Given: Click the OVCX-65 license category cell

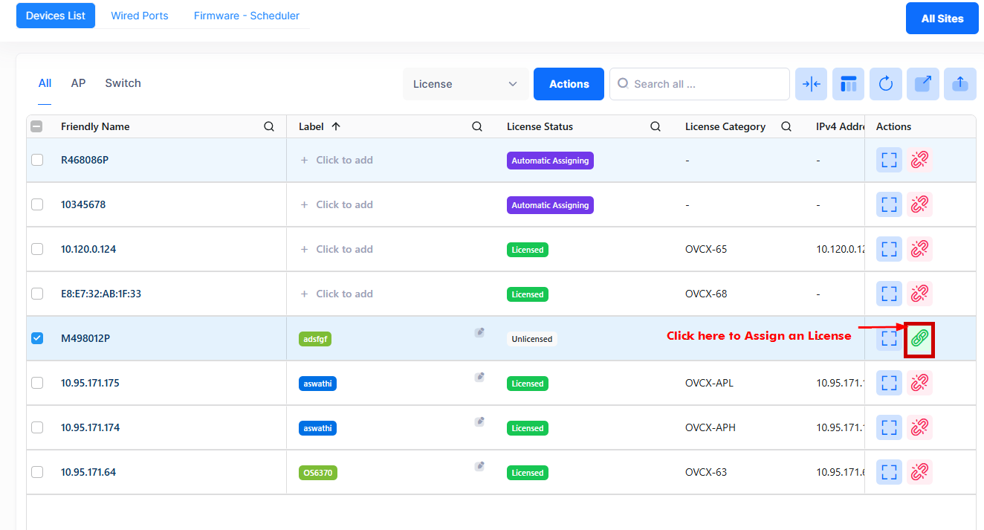Looking at the screenshot, I should coord(706,249).
